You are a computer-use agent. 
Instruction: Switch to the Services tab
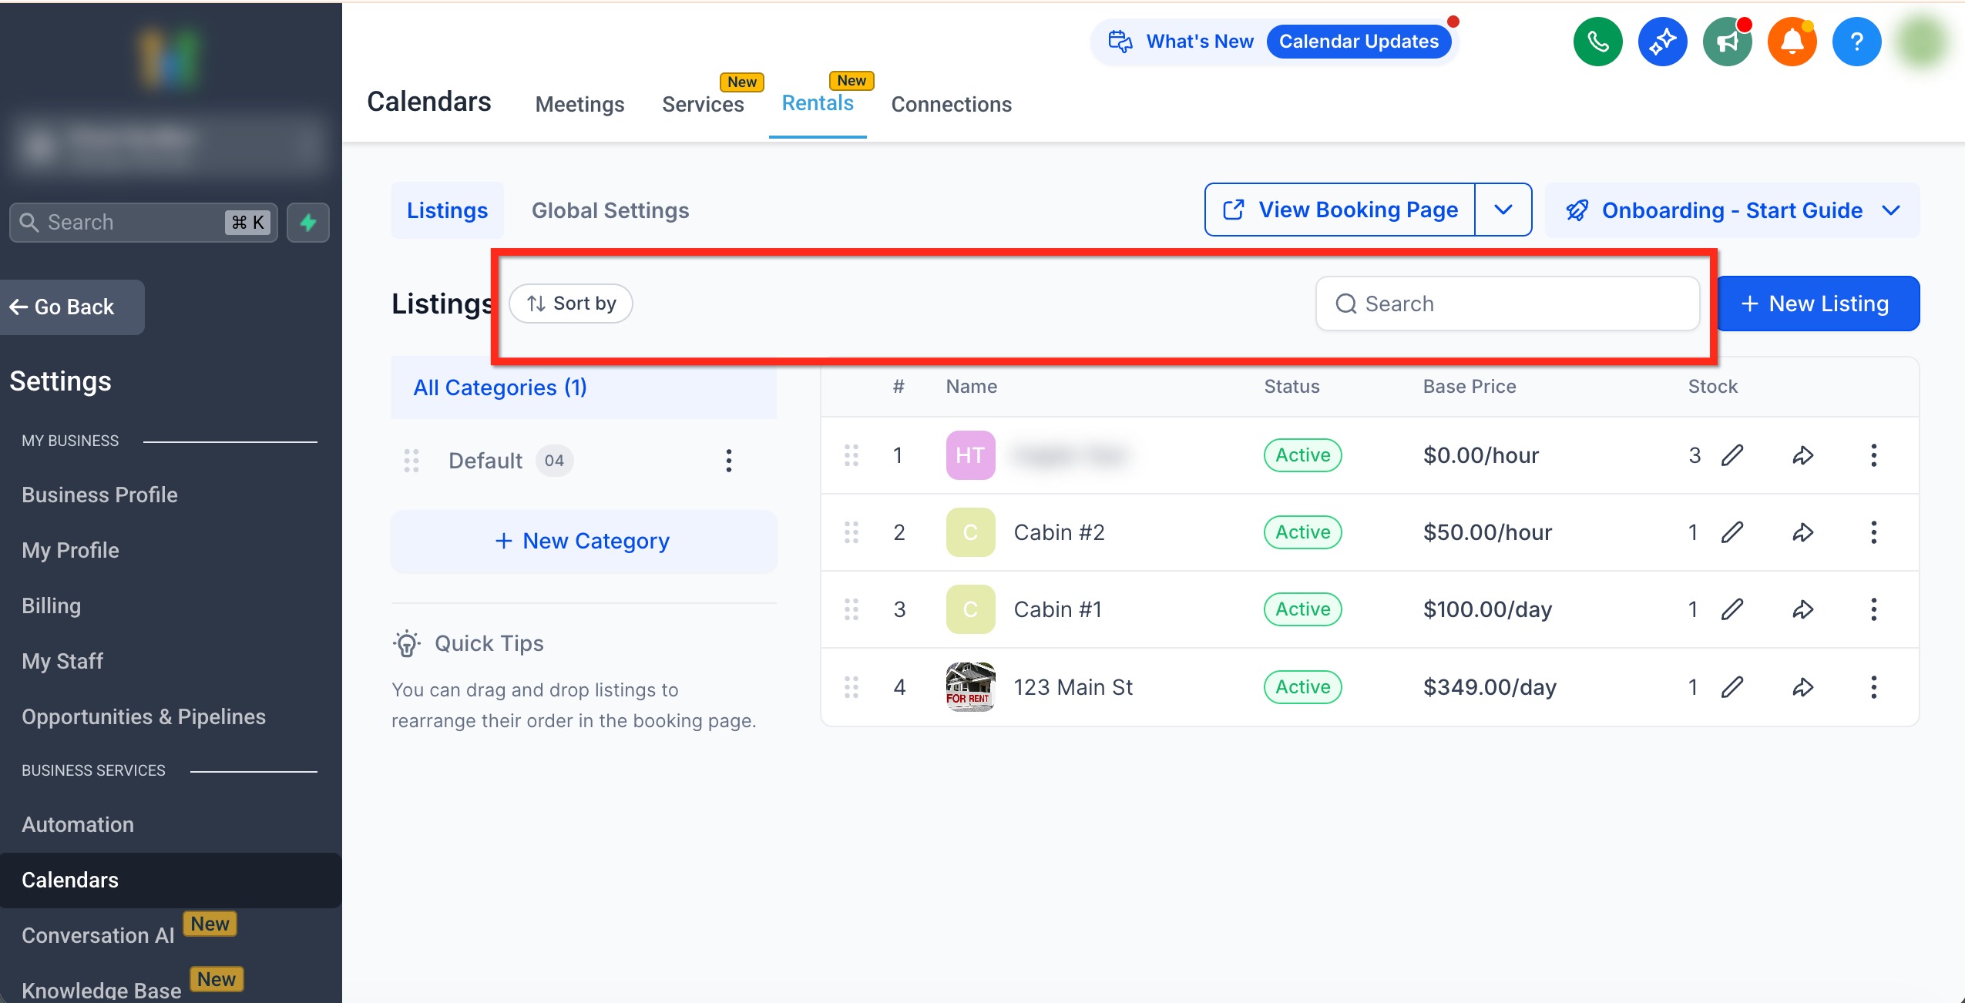pos(703,104)
